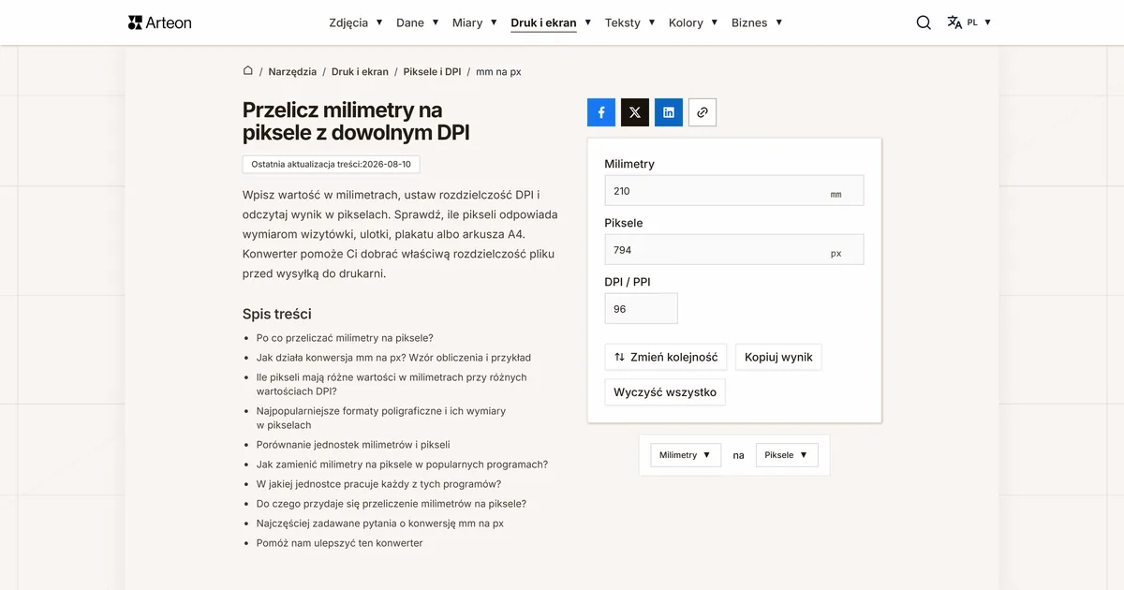Viewport: 1124px width, 590px height.
Task: Jump to 'Pomóż nam ulepszyć ten konwerter'
Action: [339, 543]
